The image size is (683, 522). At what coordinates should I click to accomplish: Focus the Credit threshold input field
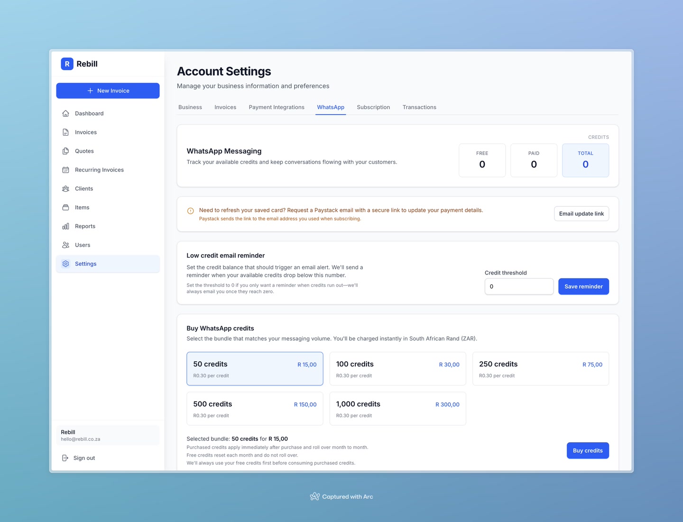click(519, 286)
